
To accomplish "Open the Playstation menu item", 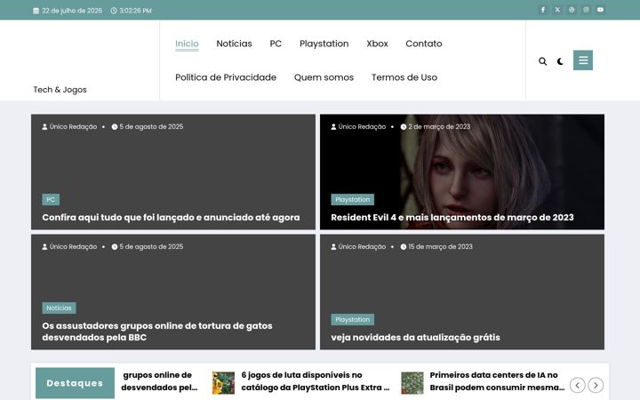I will [324, 44].
